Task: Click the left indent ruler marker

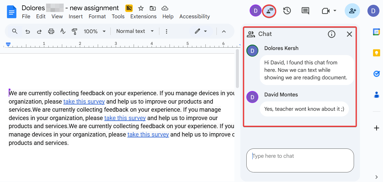Action: 8,44
